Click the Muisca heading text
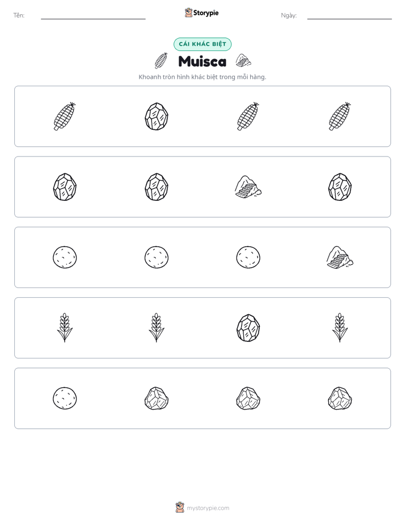The height and width of the screenshot is (524, 405). tap(202, 61)
